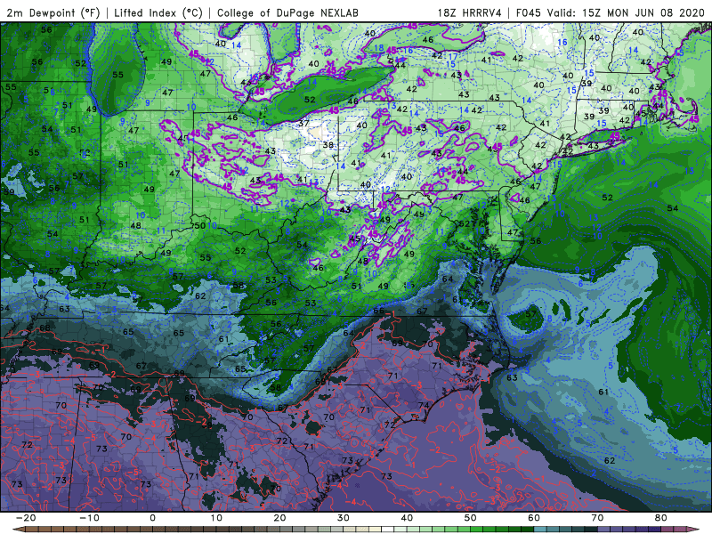Image resolution: width=712 pixels, height=534 pixels.
Task: Click the "Lifted Index (°C)" title text
Action: point(158,12)
